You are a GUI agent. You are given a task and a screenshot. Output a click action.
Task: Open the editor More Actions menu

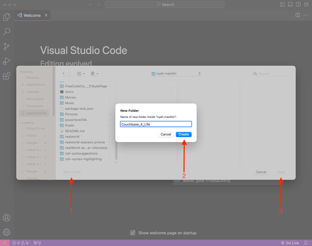tap(305, 15)
